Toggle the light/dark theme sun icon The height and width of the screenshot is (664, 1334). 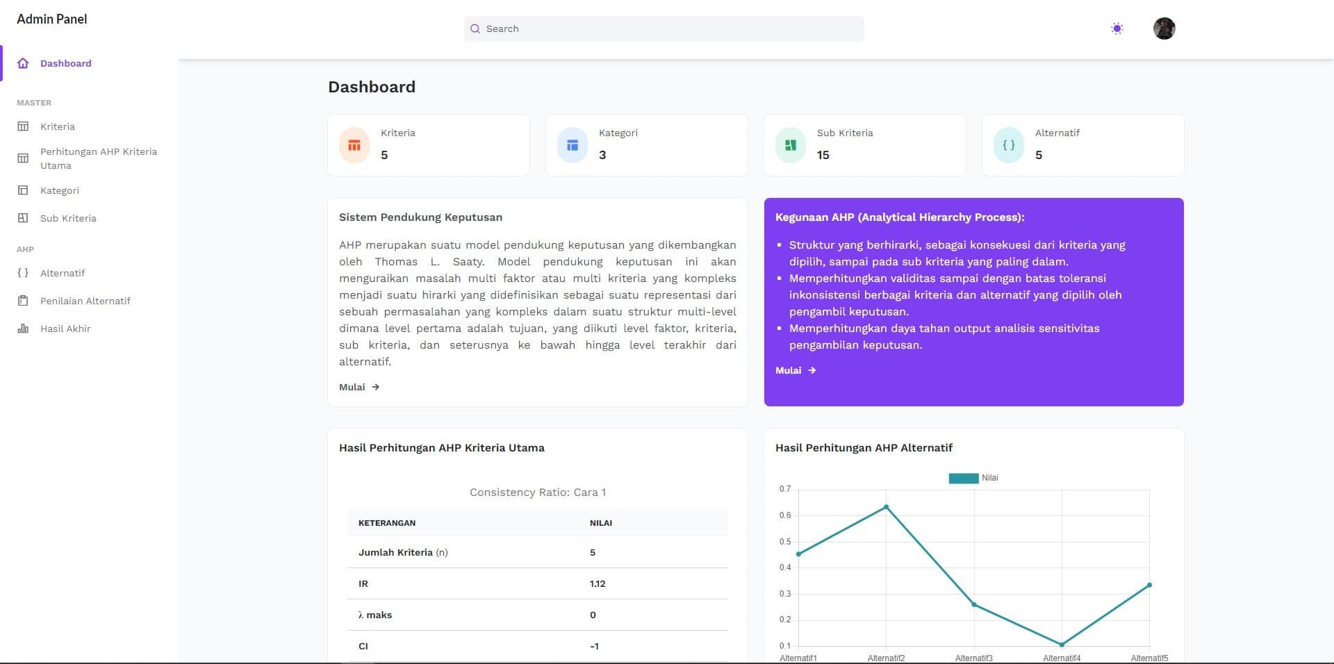[x=1118, y=28]
